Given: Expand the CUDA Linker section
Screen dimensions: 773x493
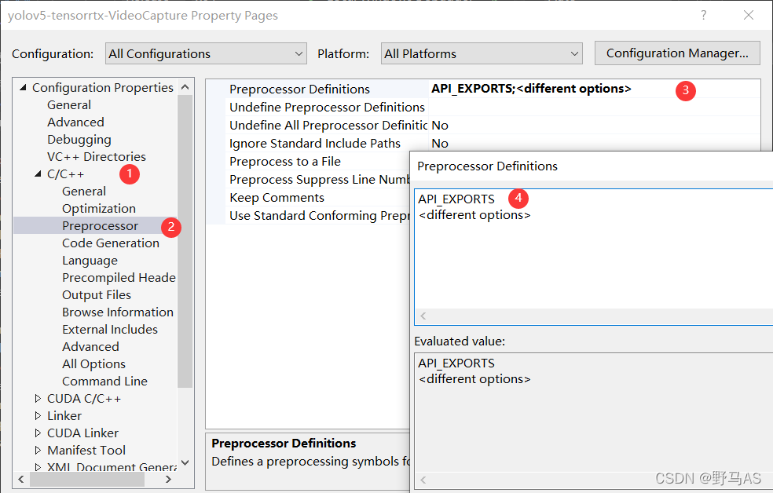Looking at the screenshot, I should pyautogui.click(x=37, y=433).
